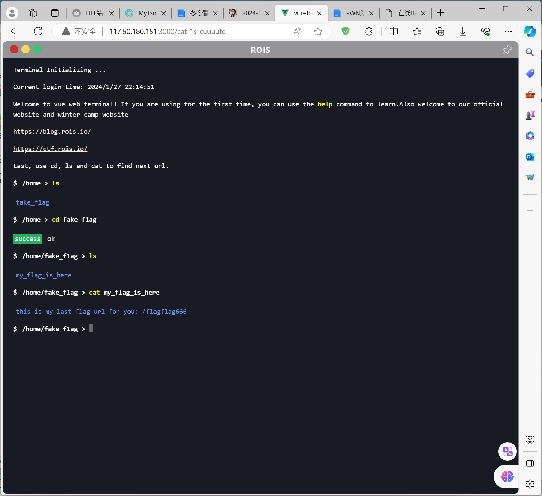Toggle split screen view icon
Image resolution: width=542 pixels, height=496 pixels.
point(393,32)
